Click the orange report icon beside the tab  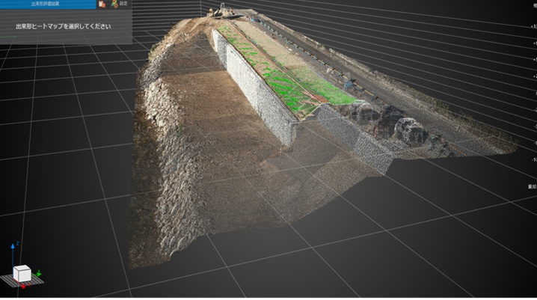[x=101, y=4]
